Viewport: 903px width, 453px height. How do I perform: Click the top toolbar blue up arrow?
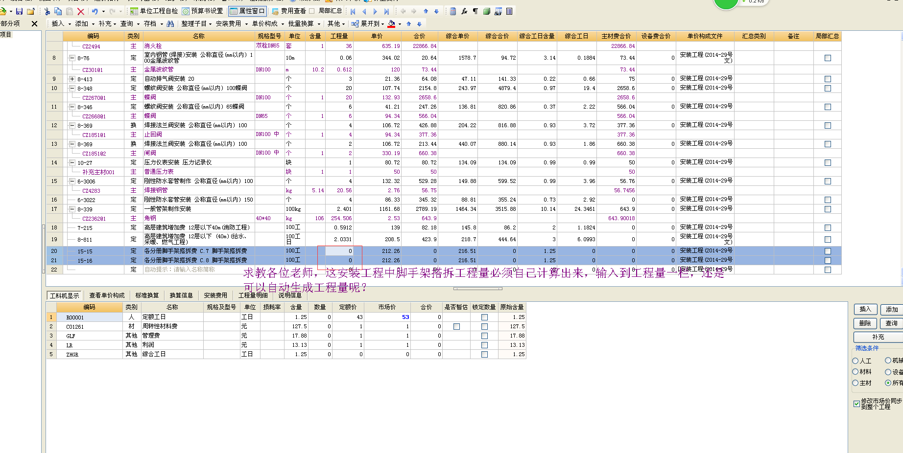426,11
